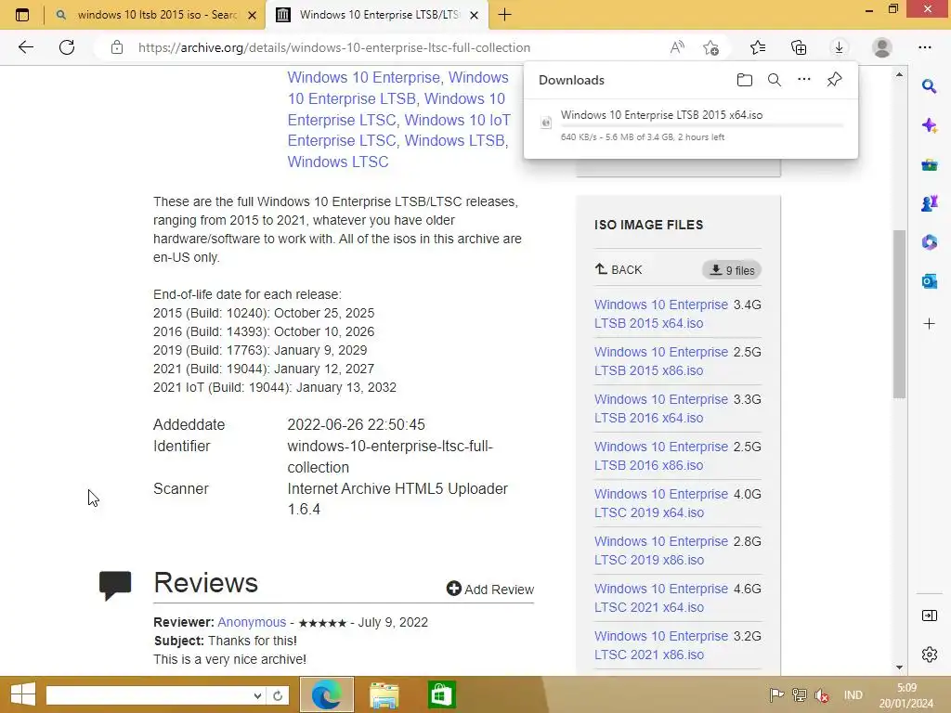Open the Windows 10 IoT Enterprise LTSC link
This screenshot has width=951, height=713.
(399, 130)
